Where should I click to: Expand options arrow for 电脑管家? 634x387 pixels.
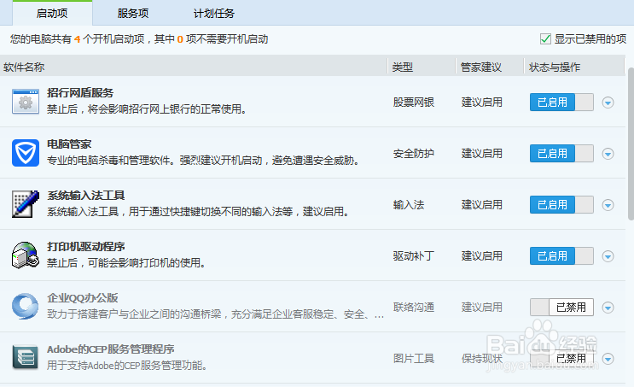(x=608, y=154)
